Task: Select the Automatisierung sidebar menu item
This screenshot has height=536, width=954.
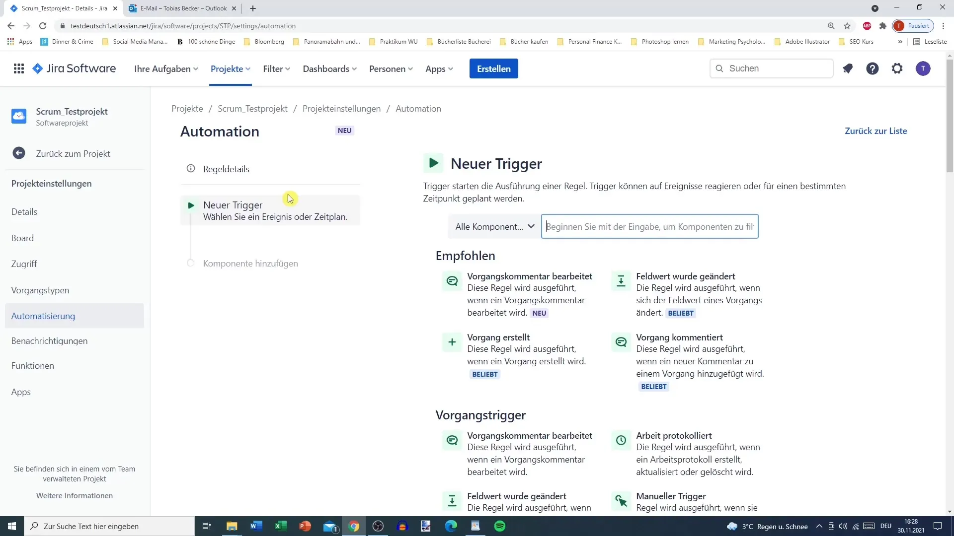Action: (x=43, y=316)
